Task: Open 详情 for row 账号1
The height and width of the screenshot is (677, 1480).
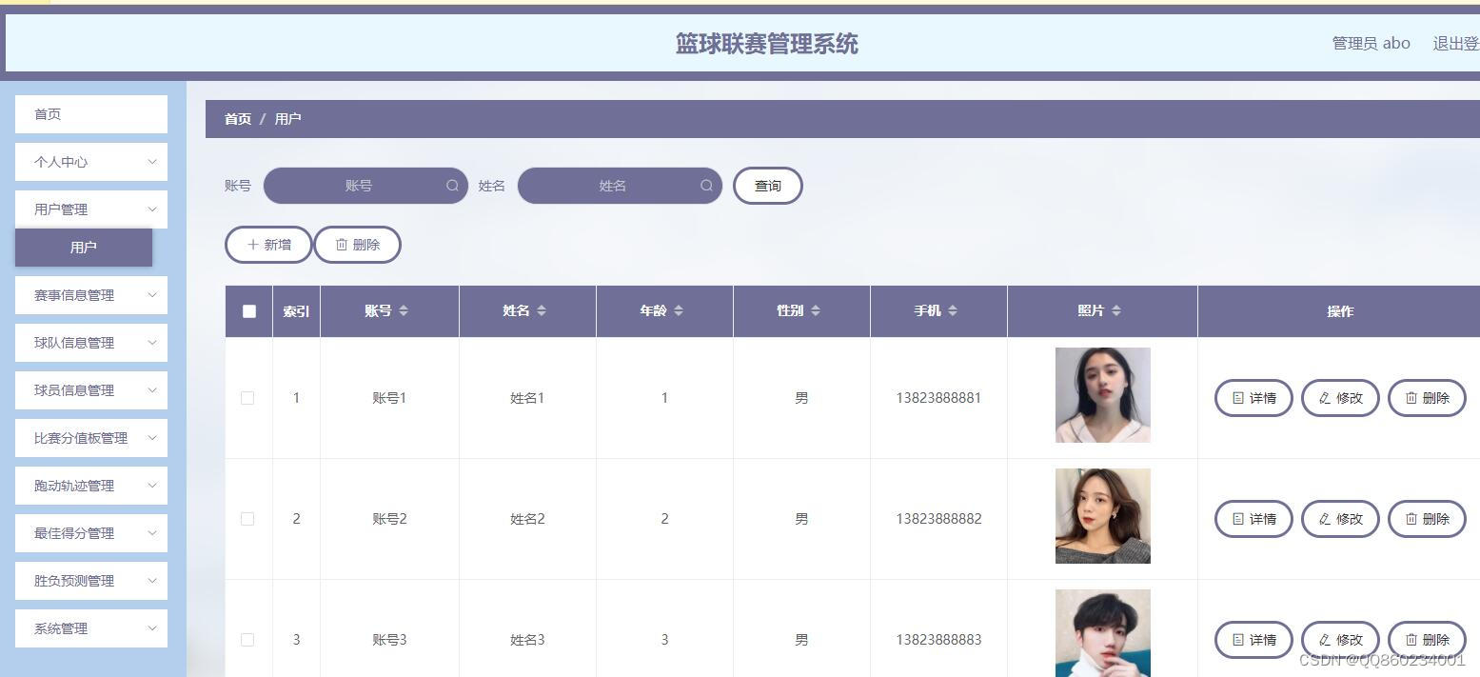Action: 1253,398
